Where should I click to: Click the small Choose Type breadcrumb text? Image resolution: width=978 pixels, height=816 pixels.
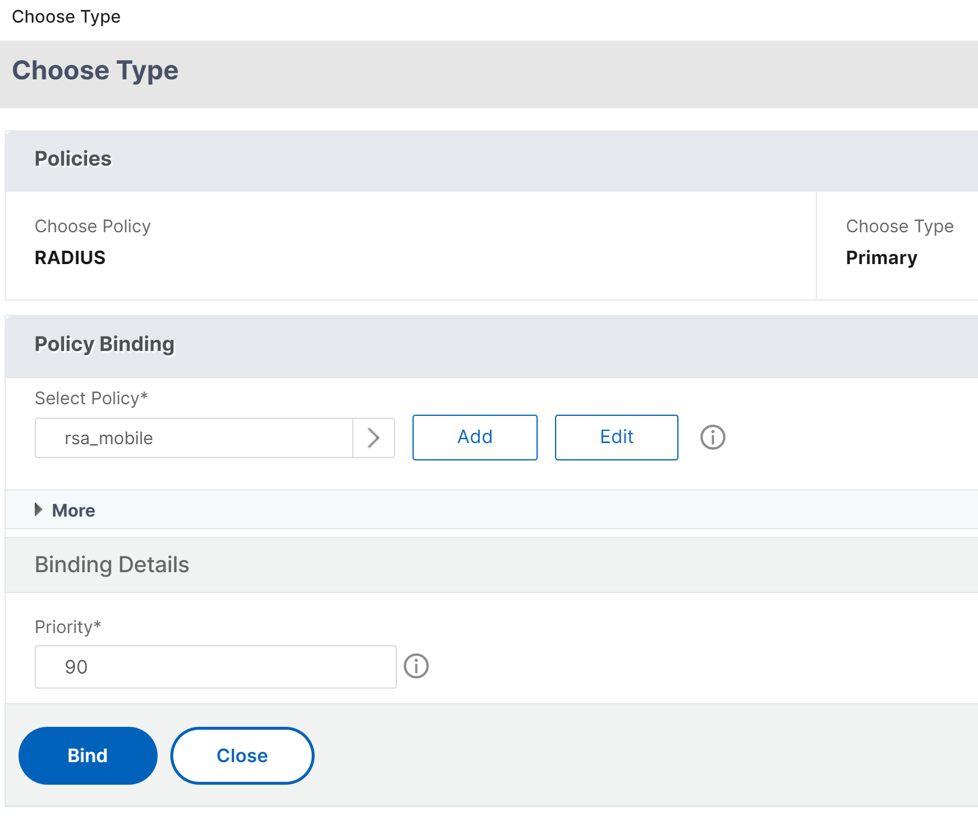click(x=66, y=17)
